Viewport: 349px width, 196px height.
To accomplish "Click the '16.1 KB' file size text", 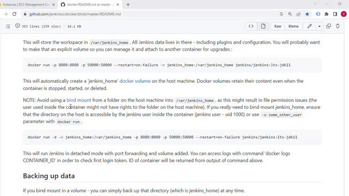I will point(74,27).
